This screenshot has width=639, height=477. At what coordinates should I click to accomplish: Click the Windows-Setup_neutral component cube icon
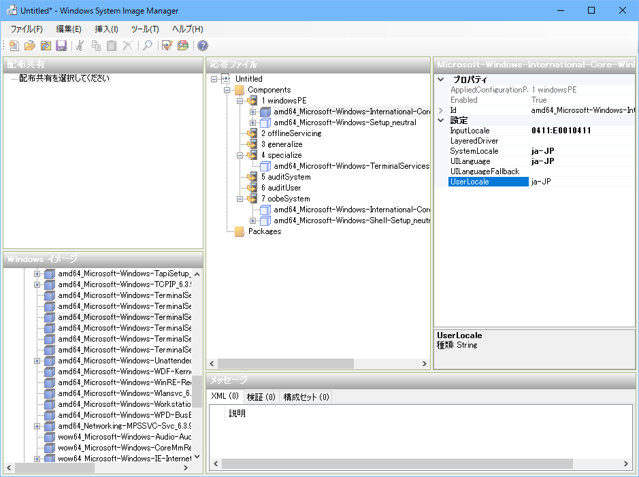[265, 122]
